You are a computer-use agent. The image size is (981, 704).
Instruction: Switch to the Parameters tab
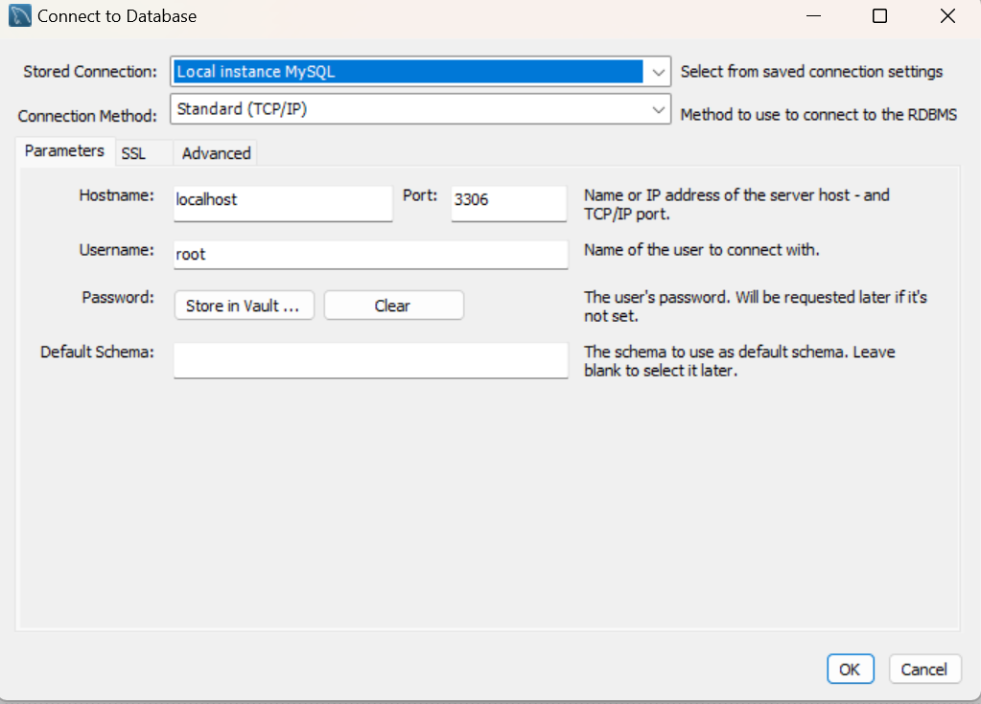coord(64,151)
